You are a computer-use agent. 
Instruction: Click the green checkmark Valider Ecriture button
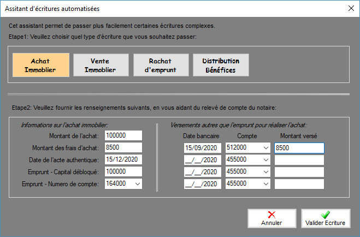tap(327, 218)
